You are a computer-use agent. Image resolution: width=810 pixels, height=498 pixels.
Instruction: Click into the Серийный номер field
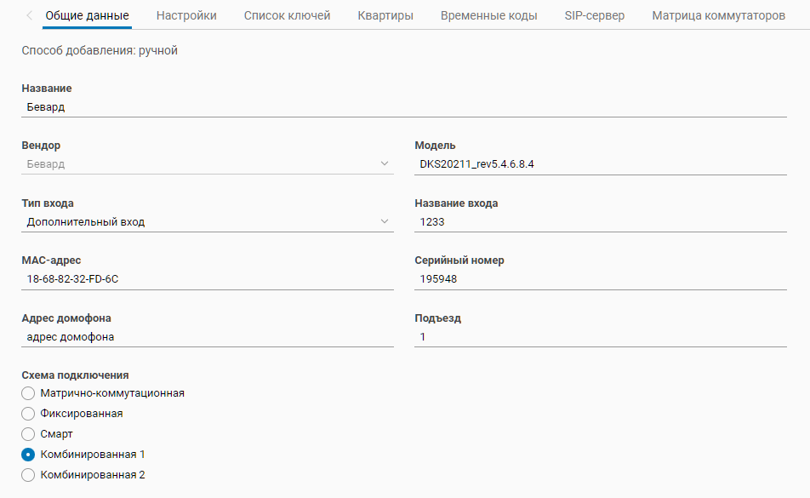[600, 279]
